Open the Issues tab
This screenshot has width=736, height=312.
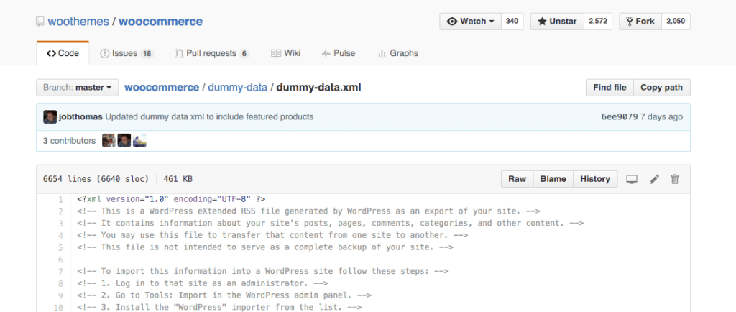click(126, 53)
